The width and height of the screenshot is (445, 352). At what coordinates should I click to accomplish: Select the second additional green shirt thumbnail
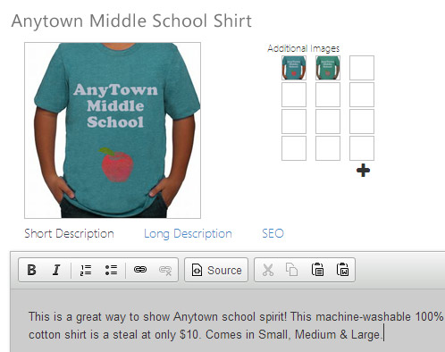328,68
